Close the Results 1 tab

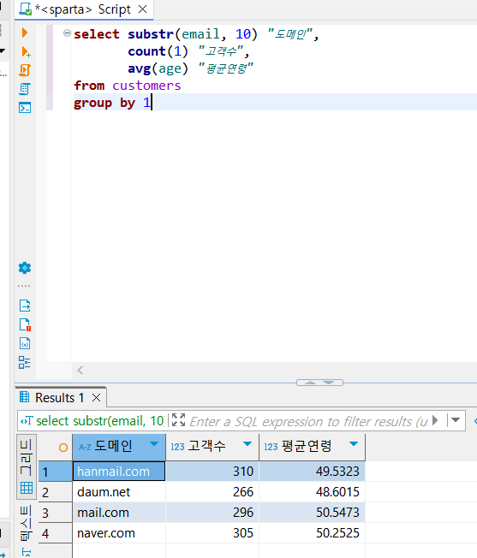[96, 397]
